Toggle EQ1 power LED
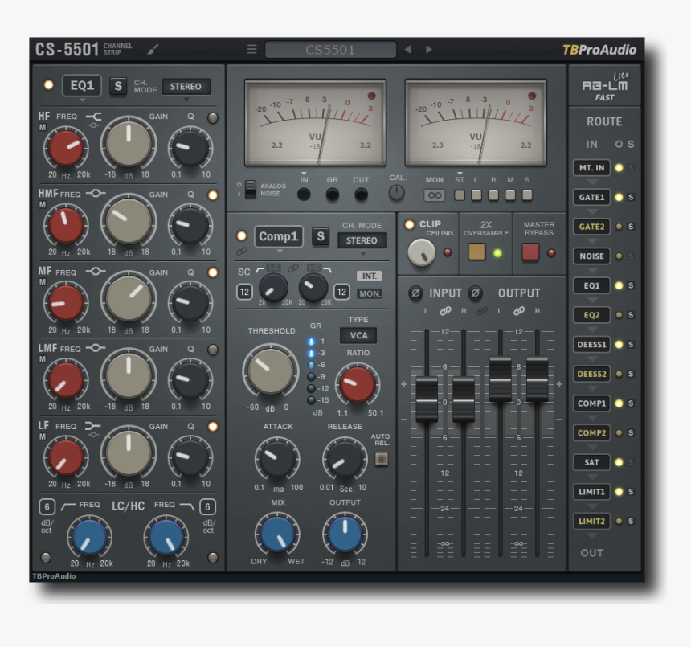The height and width of the screenshot is (647, 691). 48,85
